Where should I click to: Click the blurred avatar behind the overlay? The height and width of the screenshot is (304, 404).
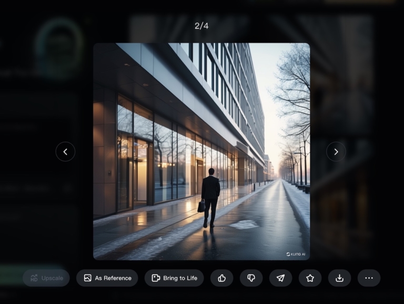click(59, 48)
